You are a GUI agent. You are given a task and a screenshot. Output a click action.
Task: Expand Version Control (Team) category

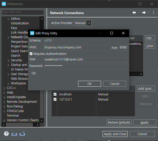[4, 120]
